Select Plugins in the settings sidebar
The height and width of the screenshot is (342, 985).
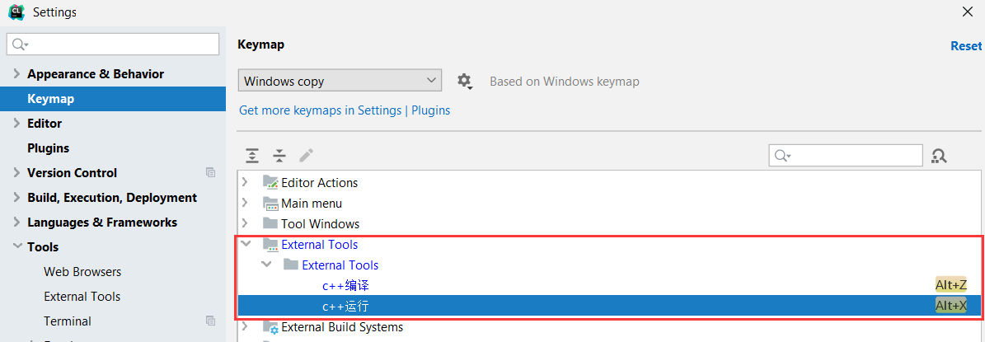pyautogui.click(x=48, y=148)
